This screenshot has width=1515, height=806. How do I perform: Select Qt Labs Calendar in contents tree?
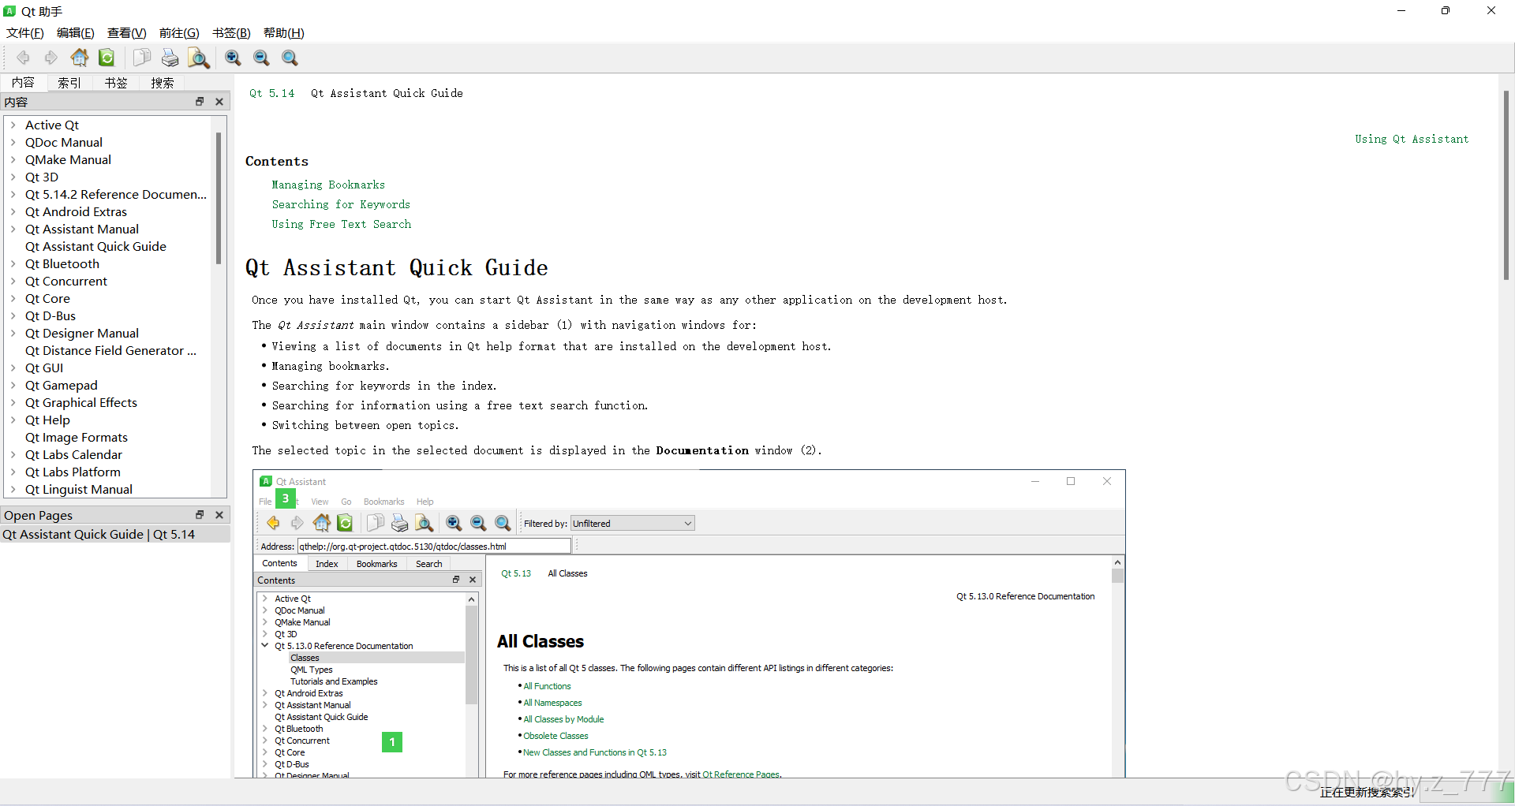[73, 454]
